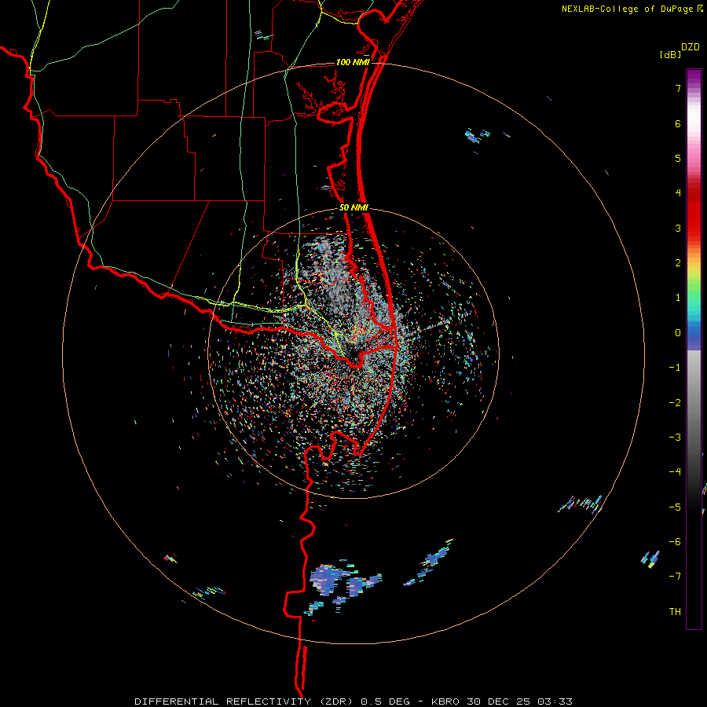
Task: Click the 4 value on the color scale
Action: (x=678, y=193)
